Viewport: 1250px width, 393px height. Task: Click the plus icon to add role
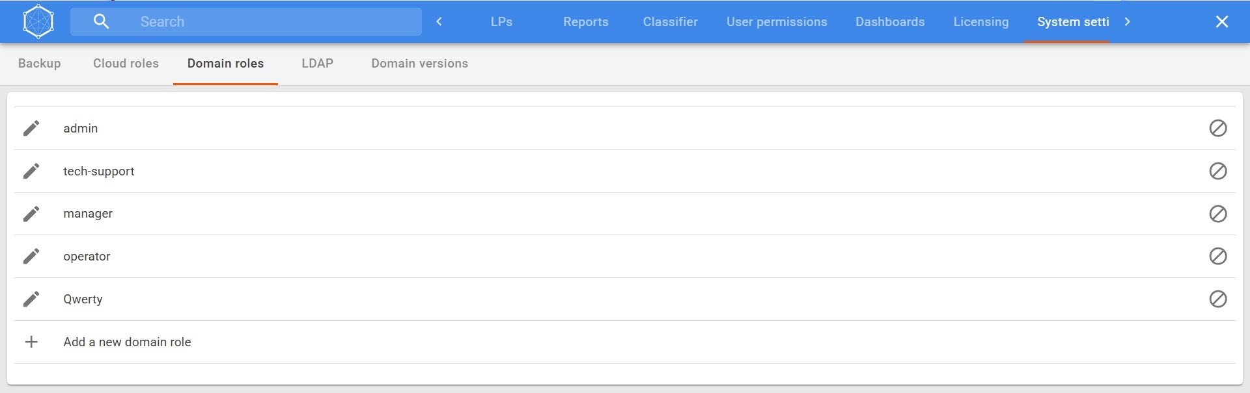(31, 342)
